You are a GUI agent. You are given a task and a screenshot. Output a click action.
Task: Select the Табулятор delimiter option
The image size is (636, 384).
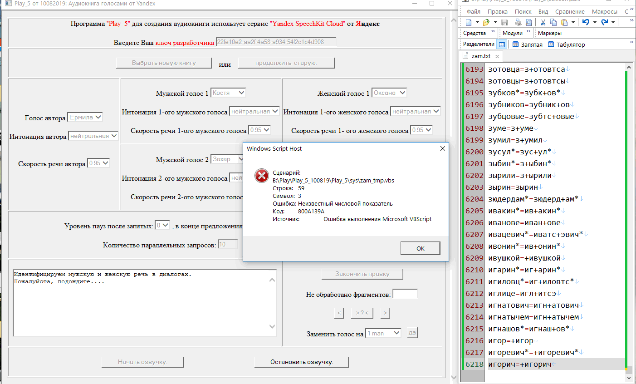(567, 44)
